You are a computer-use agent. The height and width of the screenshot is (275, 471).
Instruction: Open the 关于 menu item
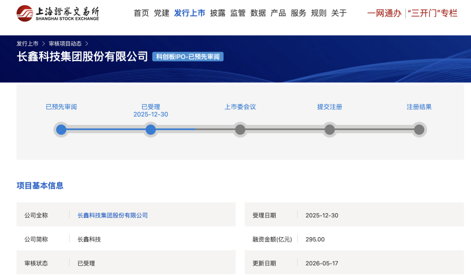(339, 13)
